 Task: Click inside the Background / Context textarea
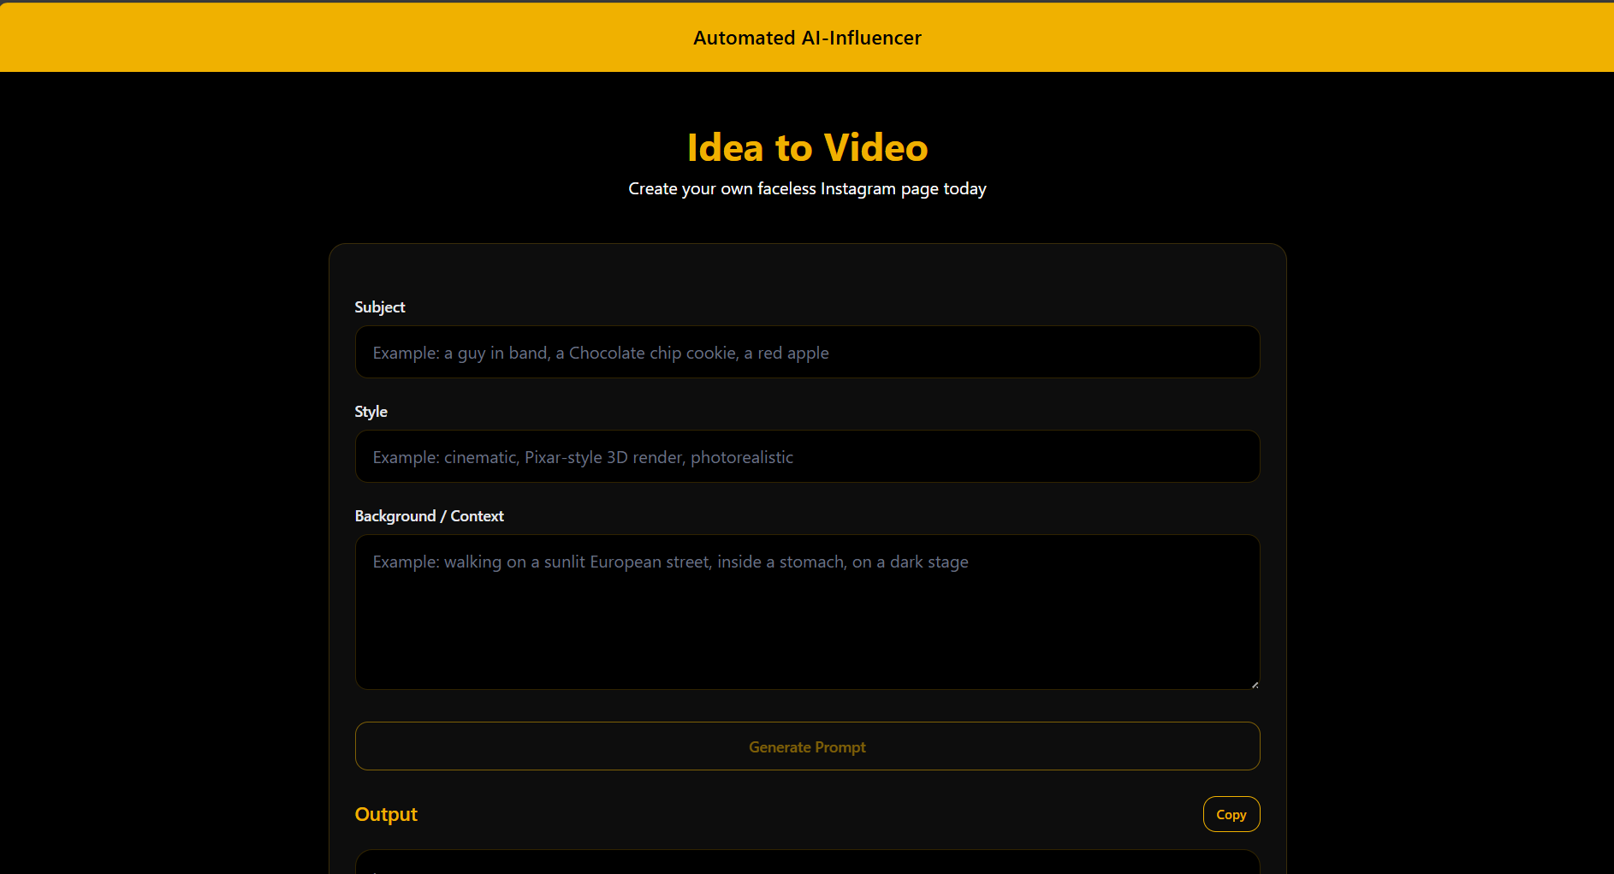[x=807, y=625]
